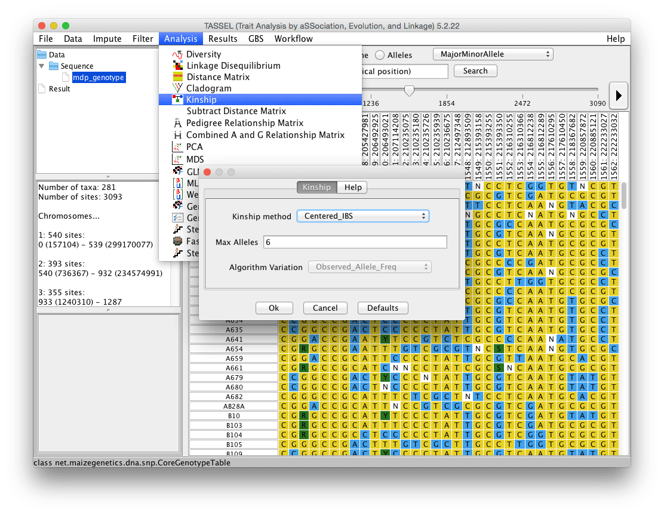Open the Results menu
664x515 pixels.
223,39
